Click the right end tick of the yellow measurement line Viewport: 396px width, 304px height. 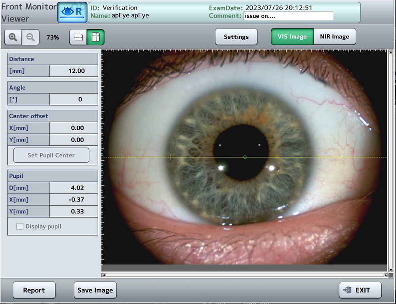coord(319,157)
